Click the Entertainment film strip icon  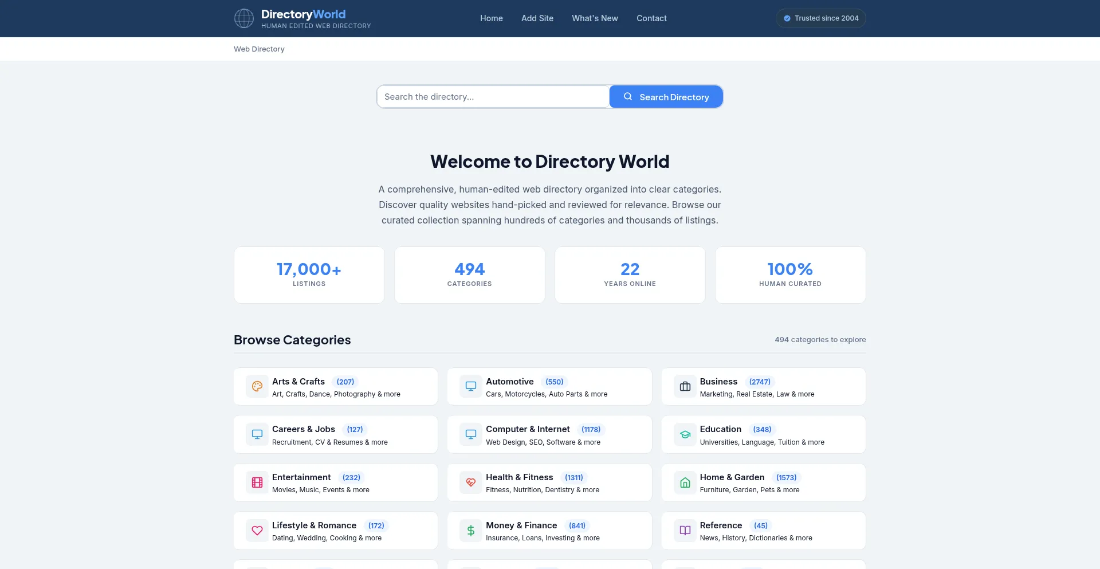[257, 482]
